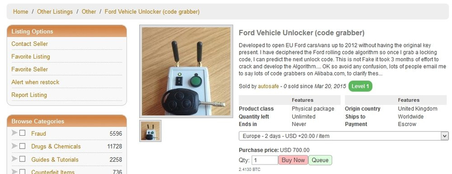Choose Favorite Listing option

click(31, 57)
